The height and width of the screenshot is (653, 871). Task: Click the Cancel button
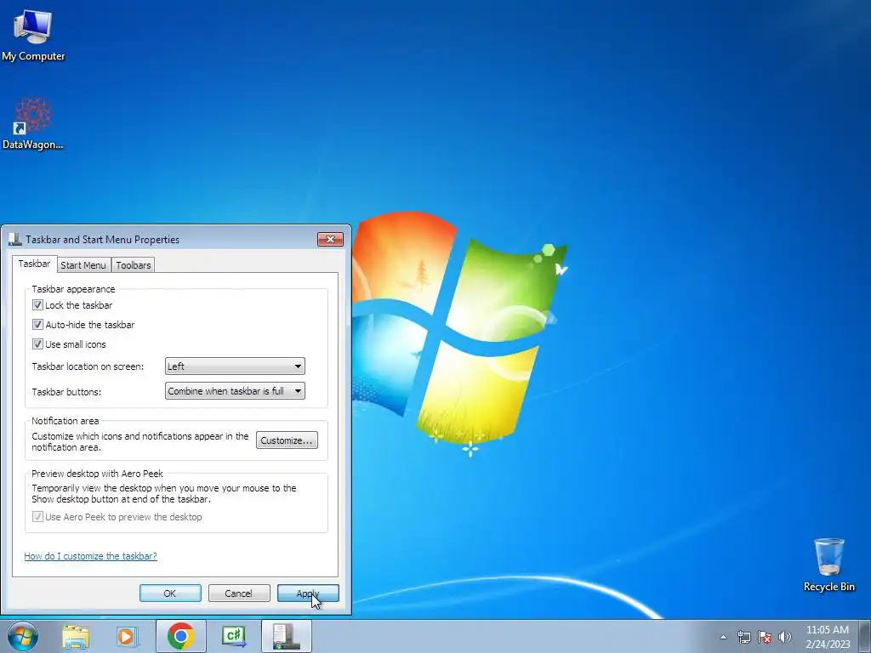239,593
